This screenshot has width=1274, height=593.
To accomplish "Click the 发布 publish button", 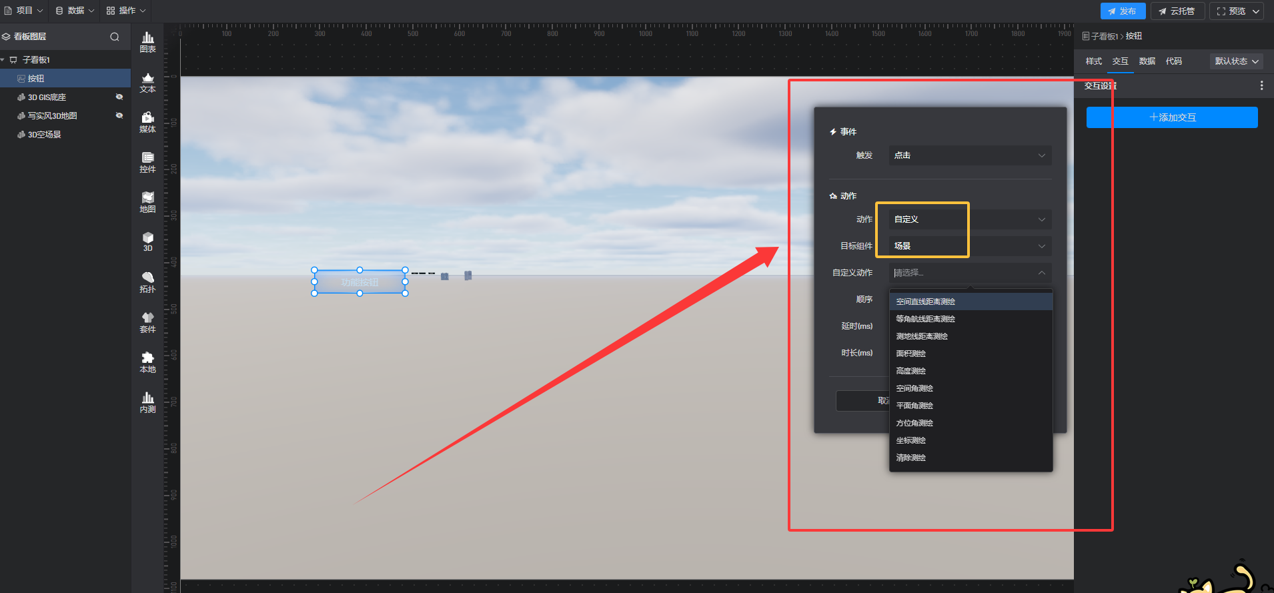I will click(1123, 11).
